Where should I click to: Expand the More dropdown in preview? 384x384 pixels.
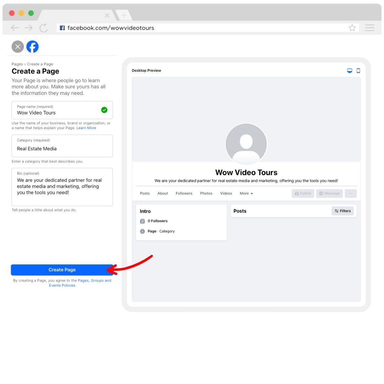click(246, 193)
